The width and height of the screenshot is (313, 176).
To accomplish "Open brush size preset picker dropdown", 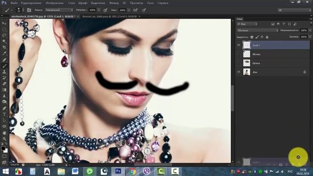I will tap(23, 10).
